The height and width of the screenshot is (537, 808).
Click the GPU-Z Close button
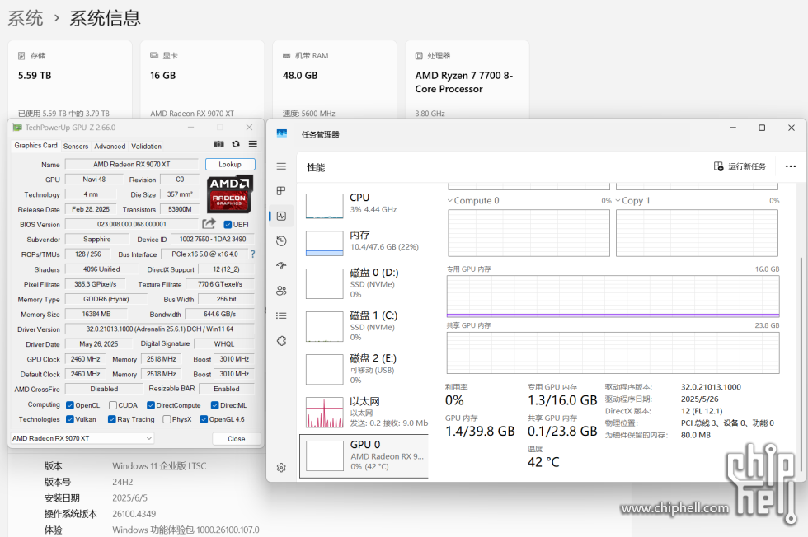[x=237, y=439]
